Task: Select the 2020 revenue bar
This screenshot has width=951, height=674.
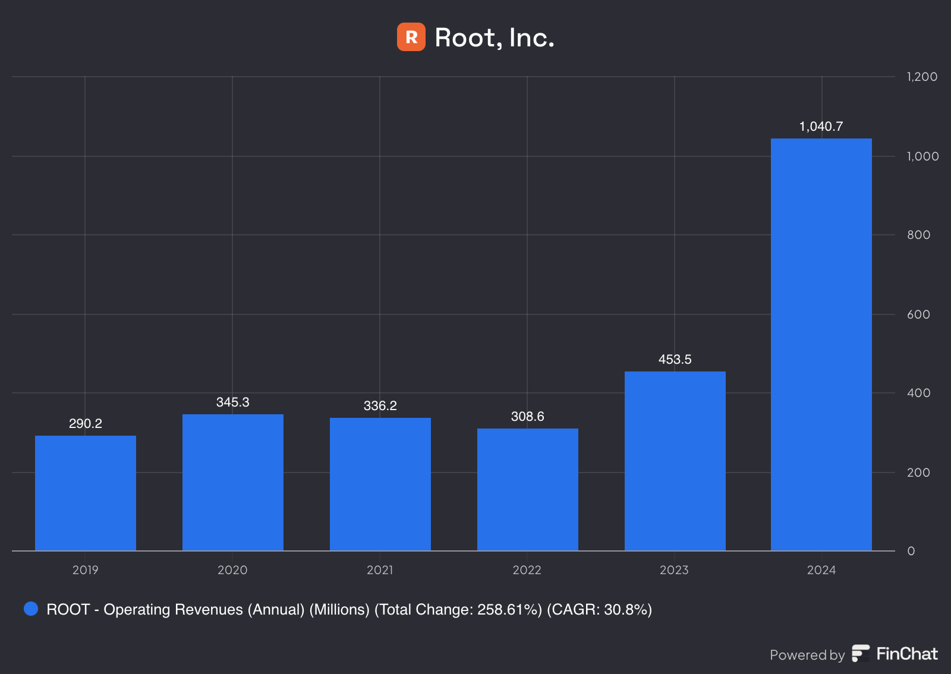Action: 232,482
